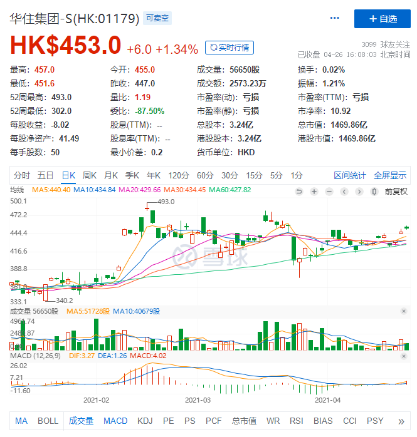The width and height of the screenshot is (417, 437).
Task: Click the 可卖空 tag
Action: click(x=157, y=18)
